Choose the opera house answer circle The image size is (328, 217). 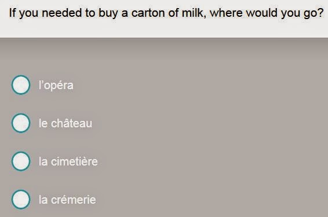coord(21,85)
